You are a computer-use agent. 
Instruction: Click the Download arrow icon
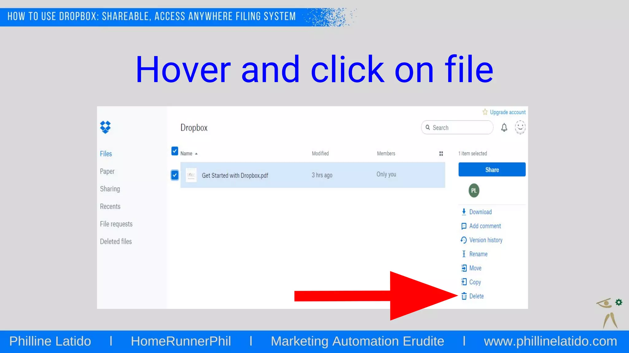[464, 212]
